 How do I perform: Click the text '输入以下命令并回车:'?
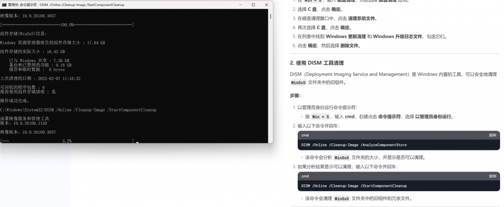pyautogui.click(x=318, y=126)
